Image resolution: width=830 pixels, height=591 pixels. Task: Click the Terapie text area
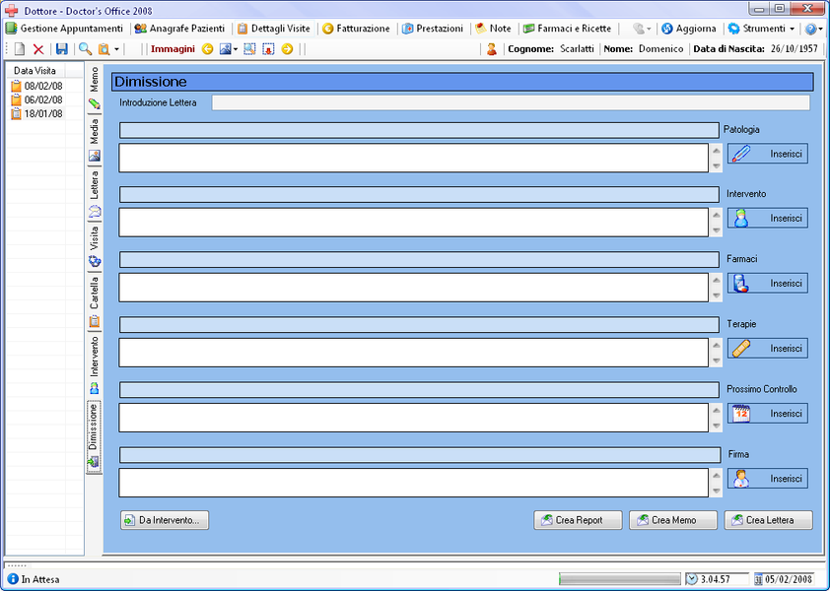coord(413,353)
